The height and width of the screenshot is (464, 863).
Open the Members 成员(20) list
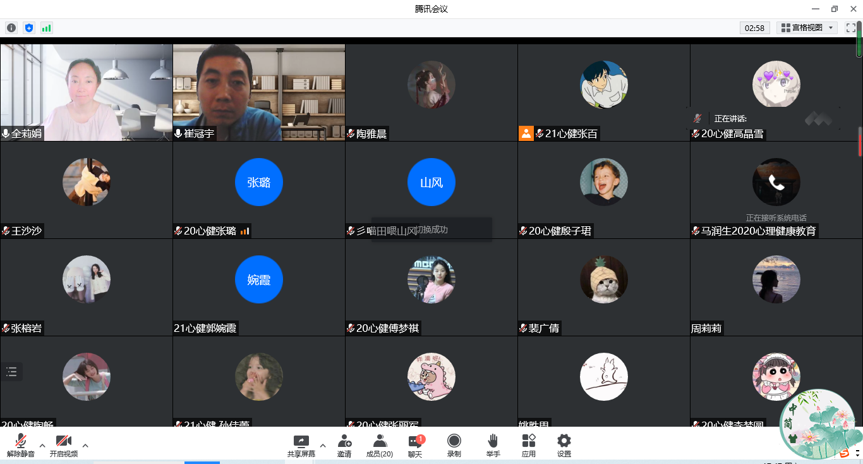click(x=380, y=445)
